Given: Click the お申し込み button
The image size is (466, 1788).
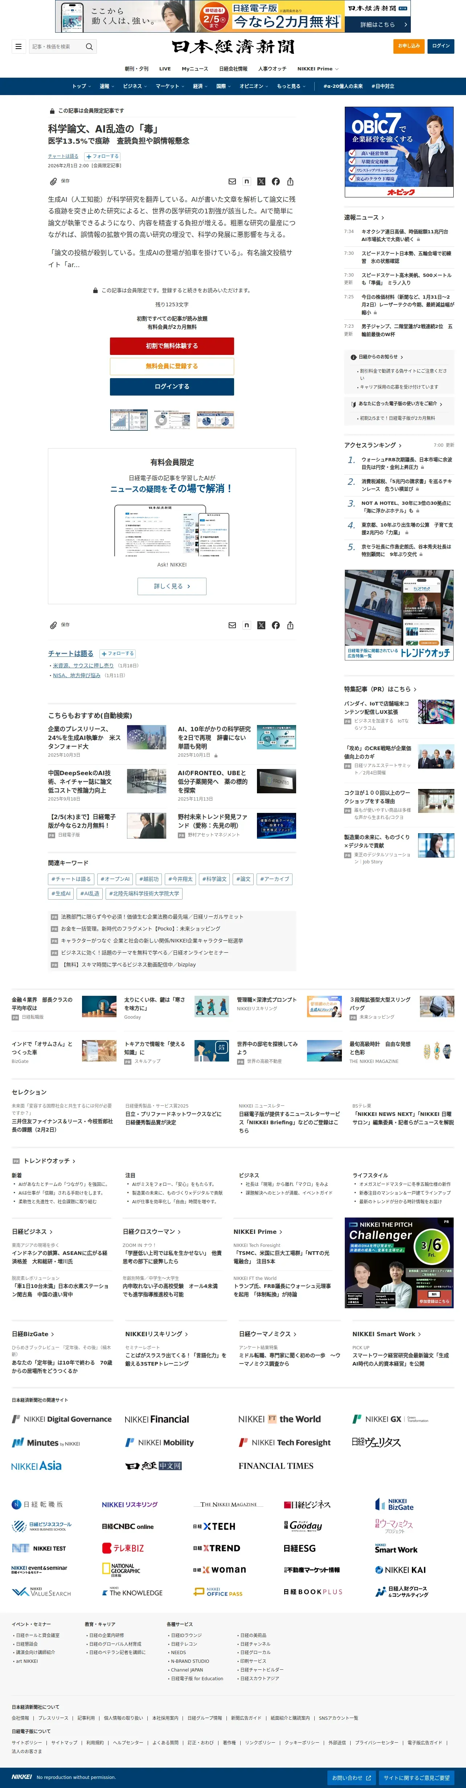Looking at the screenshot, I should coord(408,46).
